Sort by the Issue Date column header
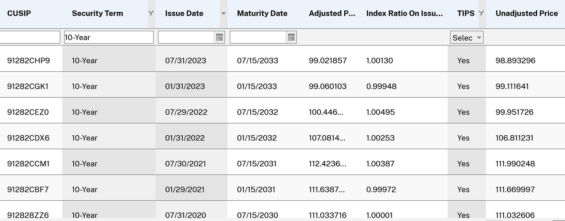 (184, 13)
